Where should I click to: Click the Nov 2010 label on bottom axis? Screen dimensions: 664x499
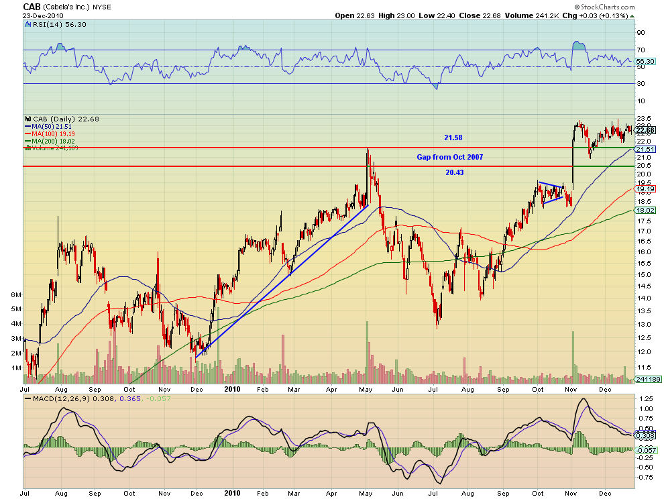tap(571, 494)
